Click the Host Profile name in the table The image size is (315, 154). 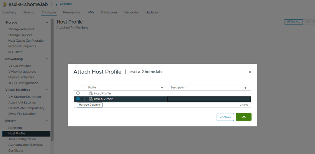102,93
